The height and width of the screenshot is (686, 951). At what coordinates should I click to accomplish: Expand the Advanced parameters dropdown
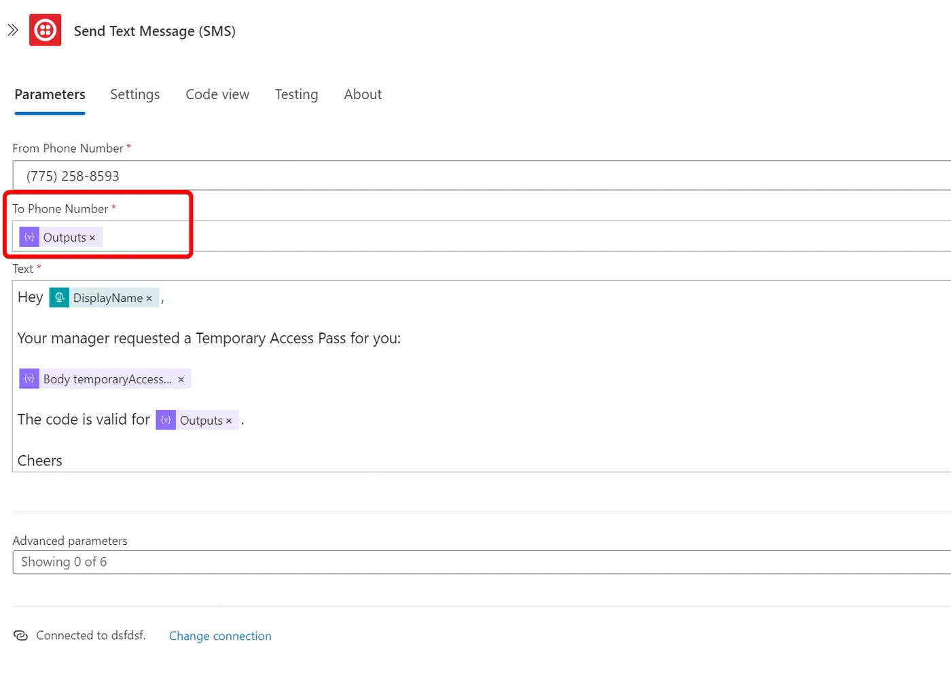(482, 562)
